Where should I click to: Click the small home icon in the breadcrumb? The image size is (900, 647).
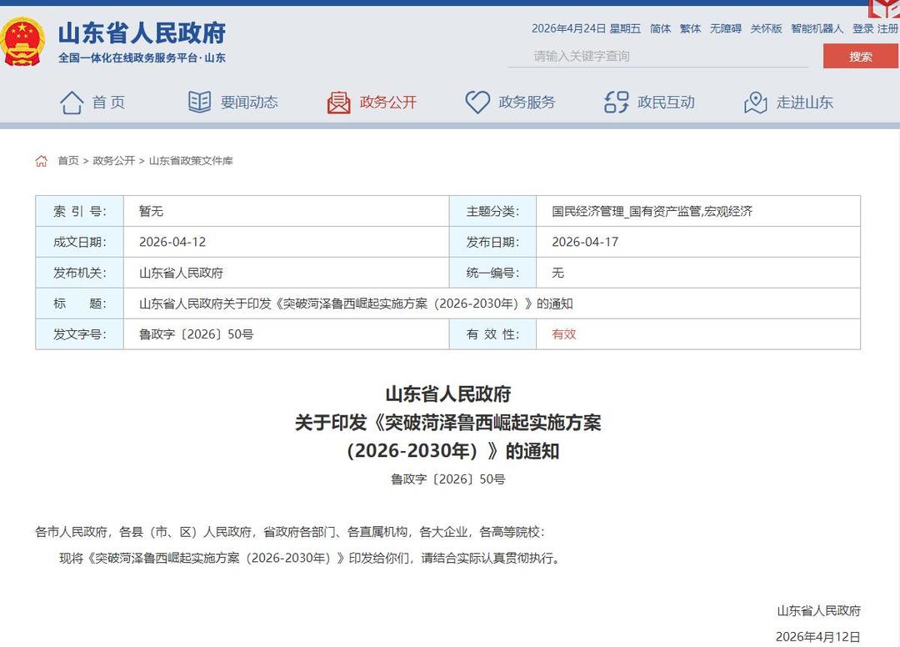pyautogui.click(x=41, y=159)
